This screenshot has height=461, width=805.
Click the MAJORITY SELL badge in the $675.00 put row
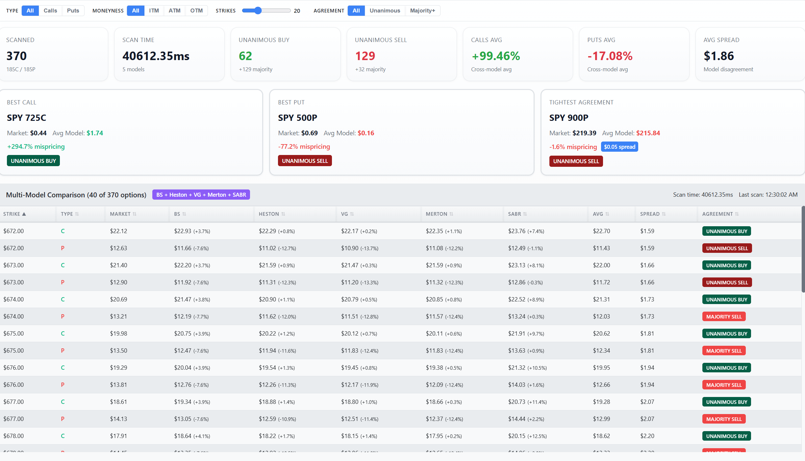coord(724,351)
